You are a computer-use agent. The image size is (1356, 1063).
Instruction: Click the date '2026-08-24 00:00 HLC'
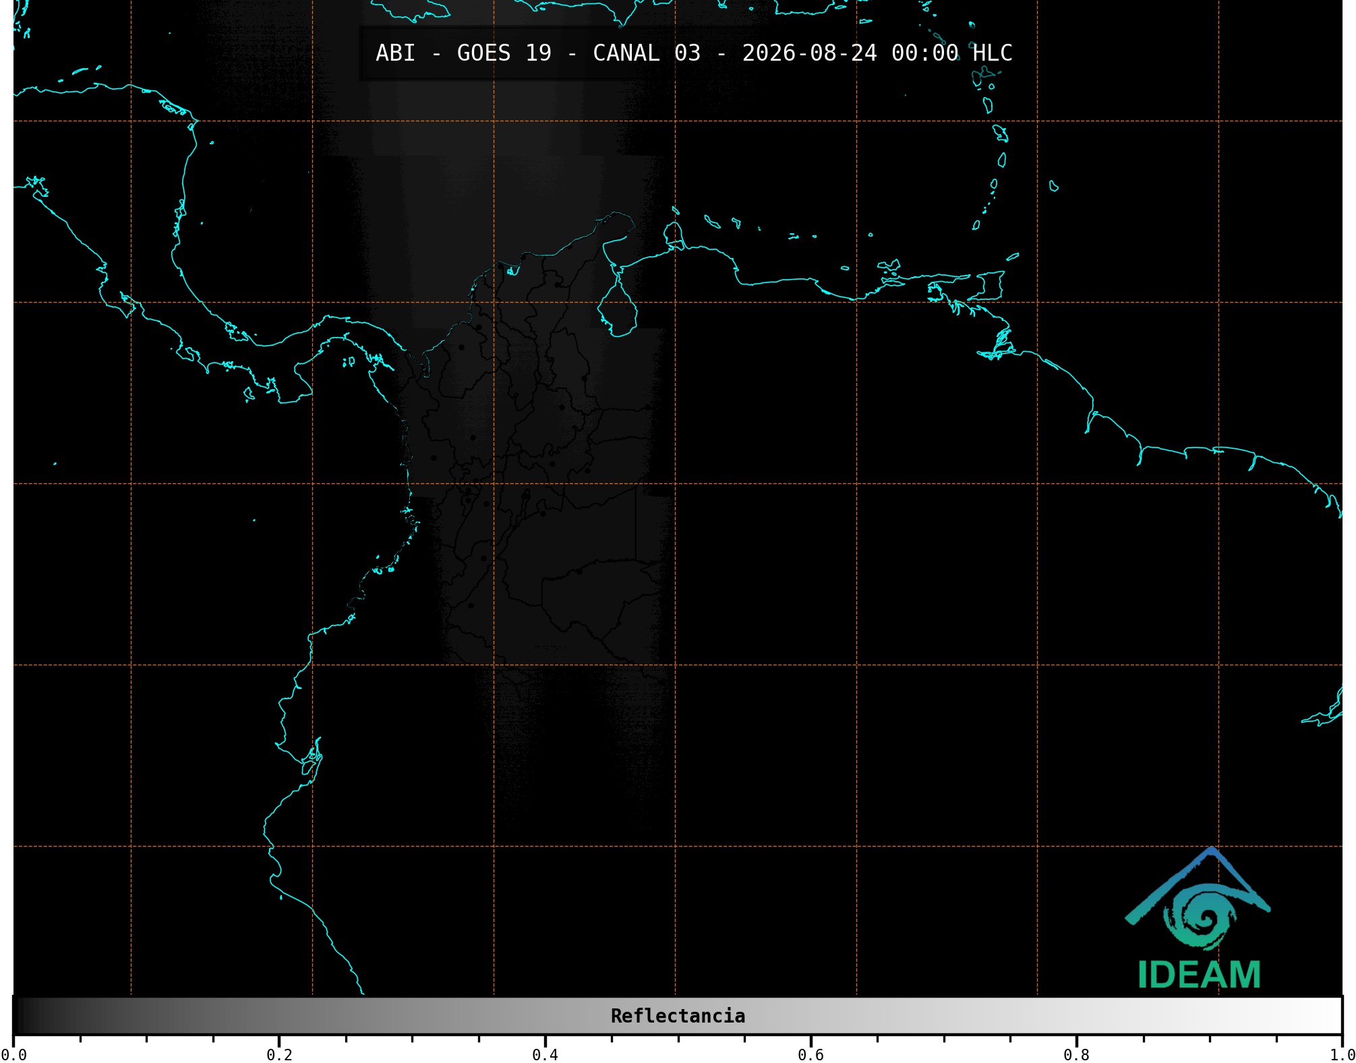pyautogui.click(x=877, y=53)
